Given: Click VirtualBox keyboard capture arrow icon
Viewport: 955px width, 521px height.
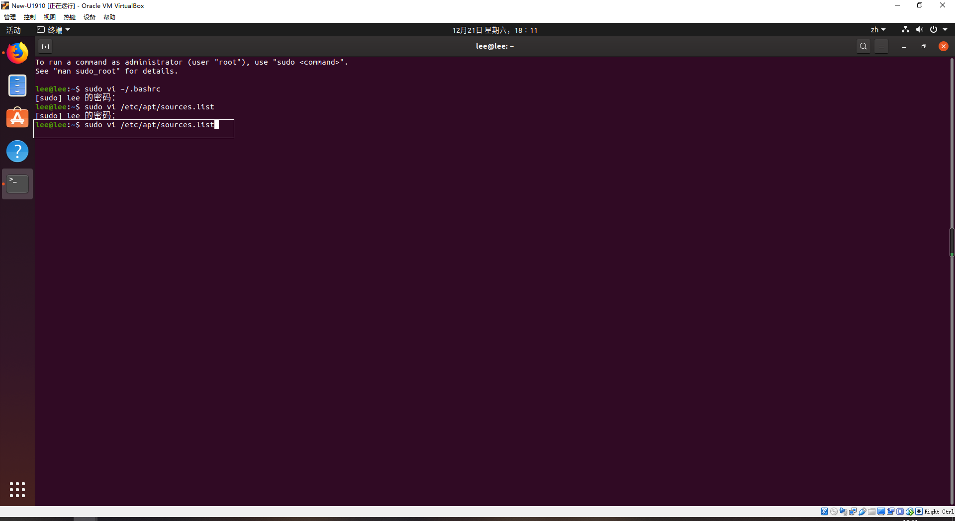Looking at the screenshot, I should (919, 511).
